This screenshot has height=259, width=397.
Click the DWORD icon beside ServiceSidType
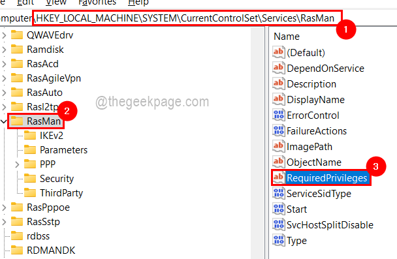(x=279, y=194)
